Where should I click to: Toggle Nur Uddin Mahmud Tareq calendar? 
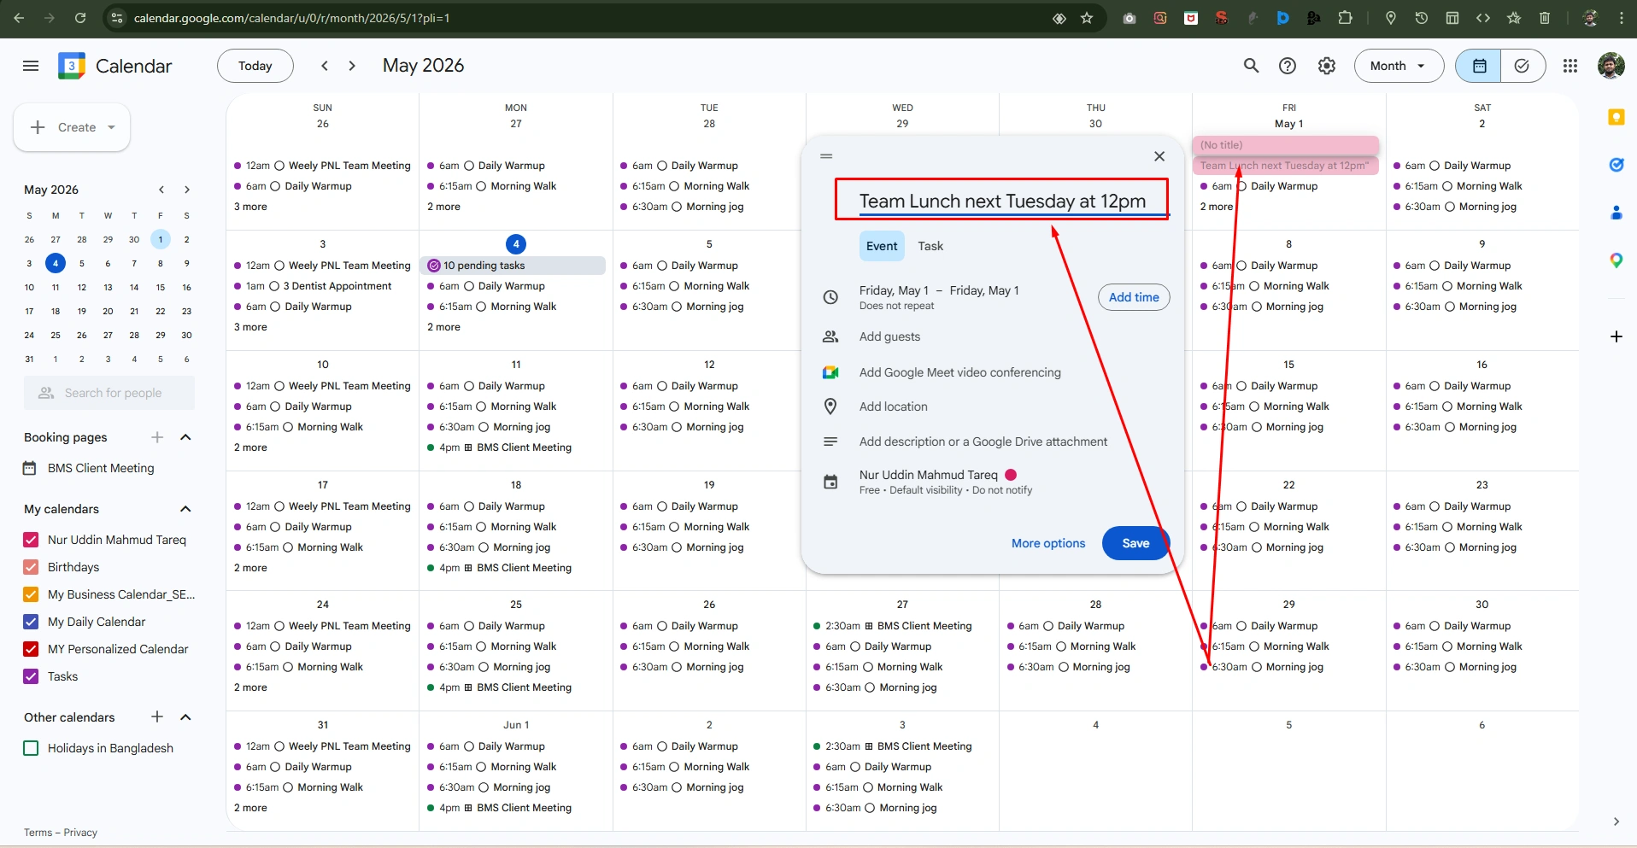(31, 540)
